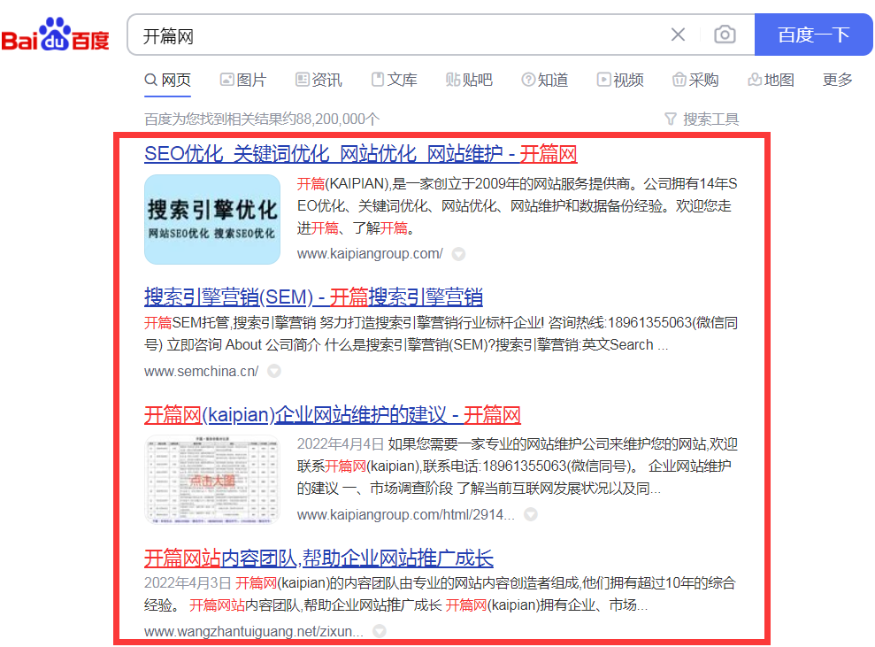
Task: Click the table screenshot thumbnail of third result
Action: coord(212,480)
